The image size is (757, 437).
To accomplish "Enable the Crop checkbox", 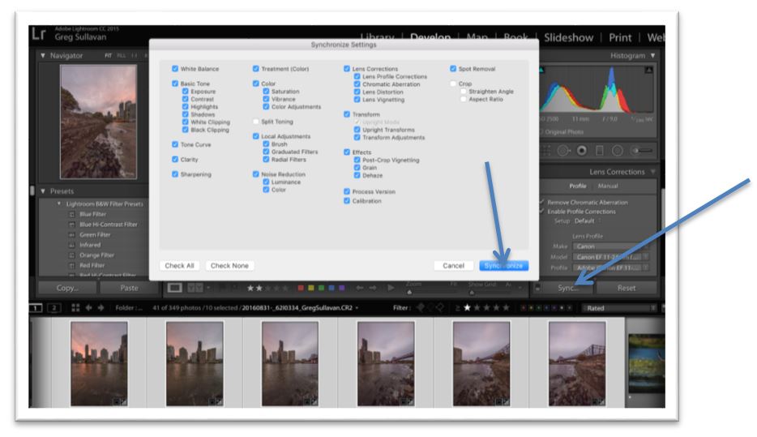I will click(453, 83).
